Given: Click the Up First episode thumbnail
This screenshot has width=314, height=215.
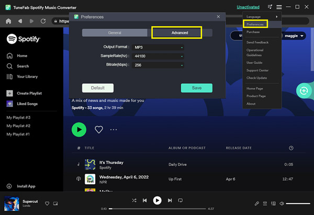Looking at the screenshot, I should click(x=90, y=179).
